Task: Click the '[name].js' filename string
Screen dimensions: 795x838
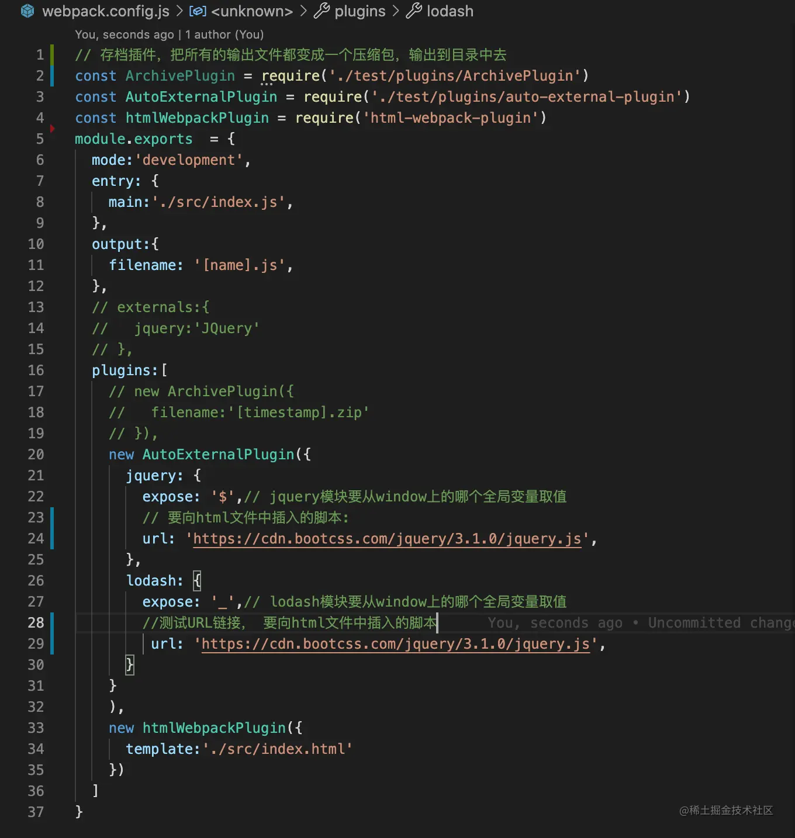Action: point(240,265)
